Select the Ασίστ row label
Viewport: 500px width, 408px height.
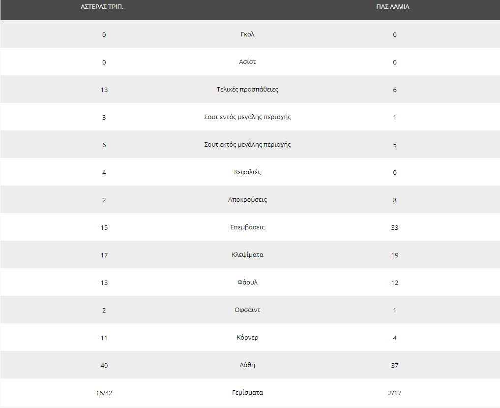(x=247, y=62)
